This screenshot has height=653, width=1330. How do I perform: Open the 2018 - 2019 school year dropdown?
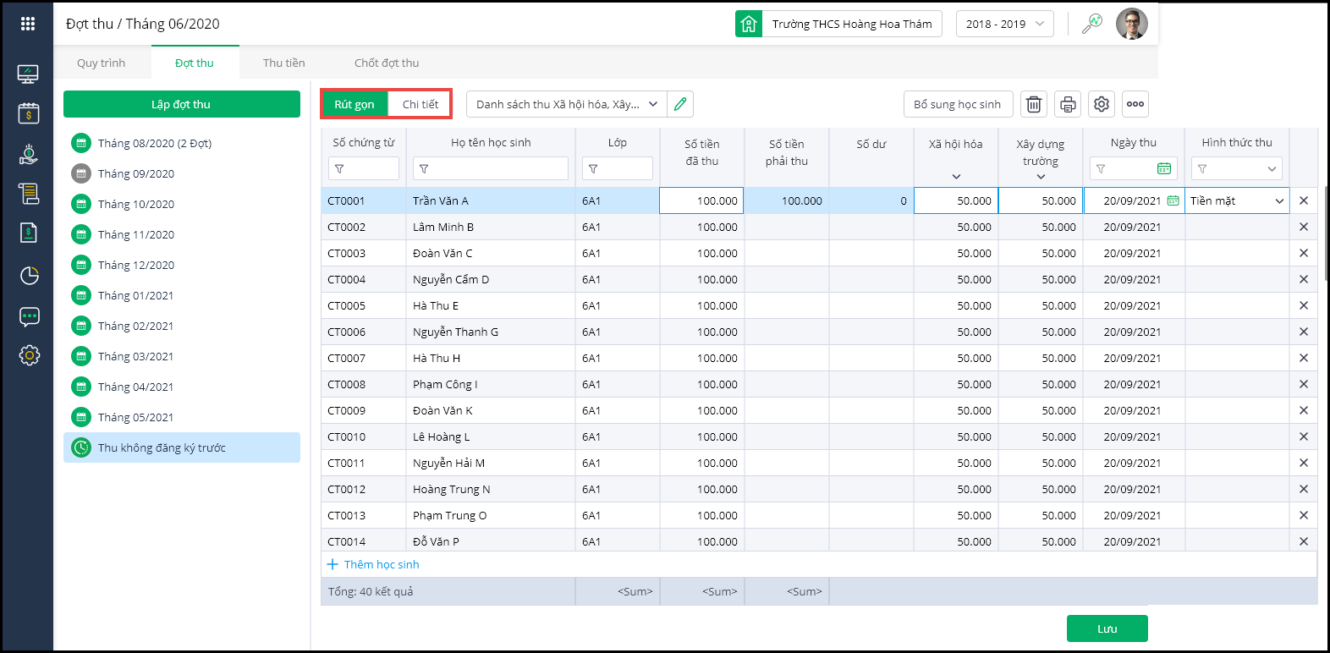click(x=1004, y=24)
